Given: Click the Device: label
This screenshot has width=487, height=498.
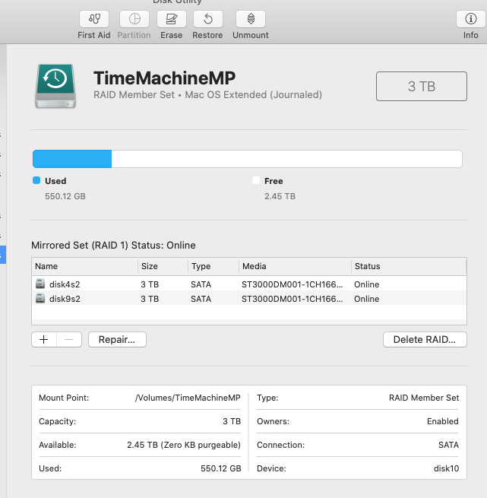Looking at the screenshot, I should coord(271,468).
